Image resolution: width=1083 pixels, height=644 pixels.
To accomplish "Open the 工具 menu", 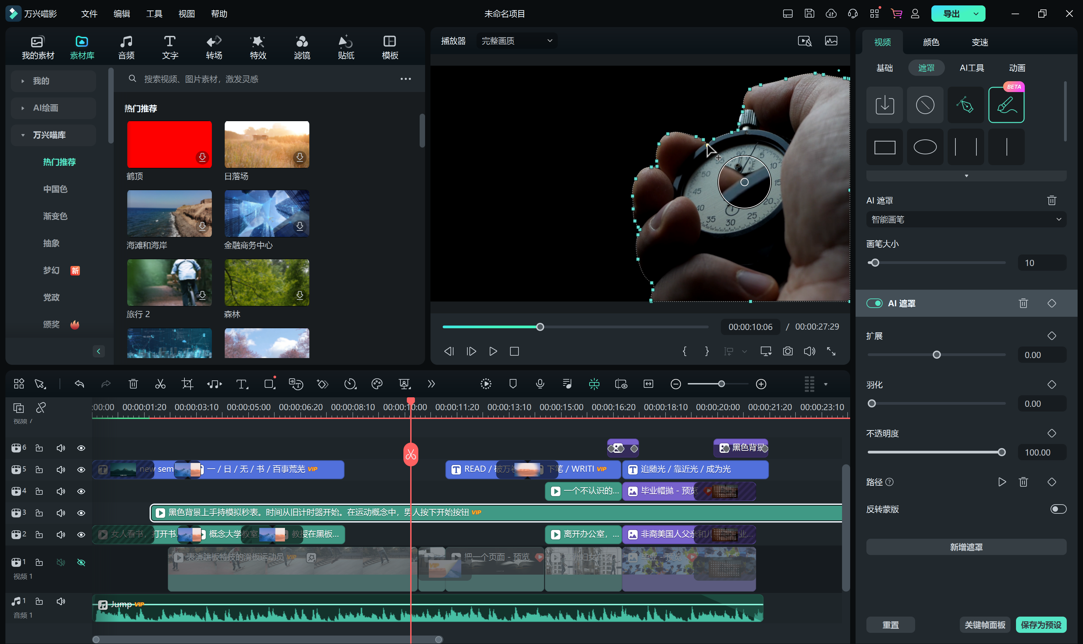I will [154, 14].
